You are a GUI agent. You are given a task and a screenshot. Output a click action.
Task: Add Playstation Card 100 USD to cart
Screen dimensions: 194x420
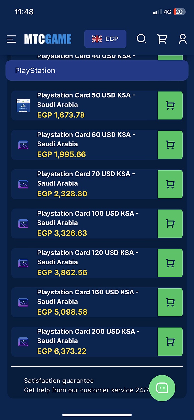pyautogui.click(x=170, y=224)
